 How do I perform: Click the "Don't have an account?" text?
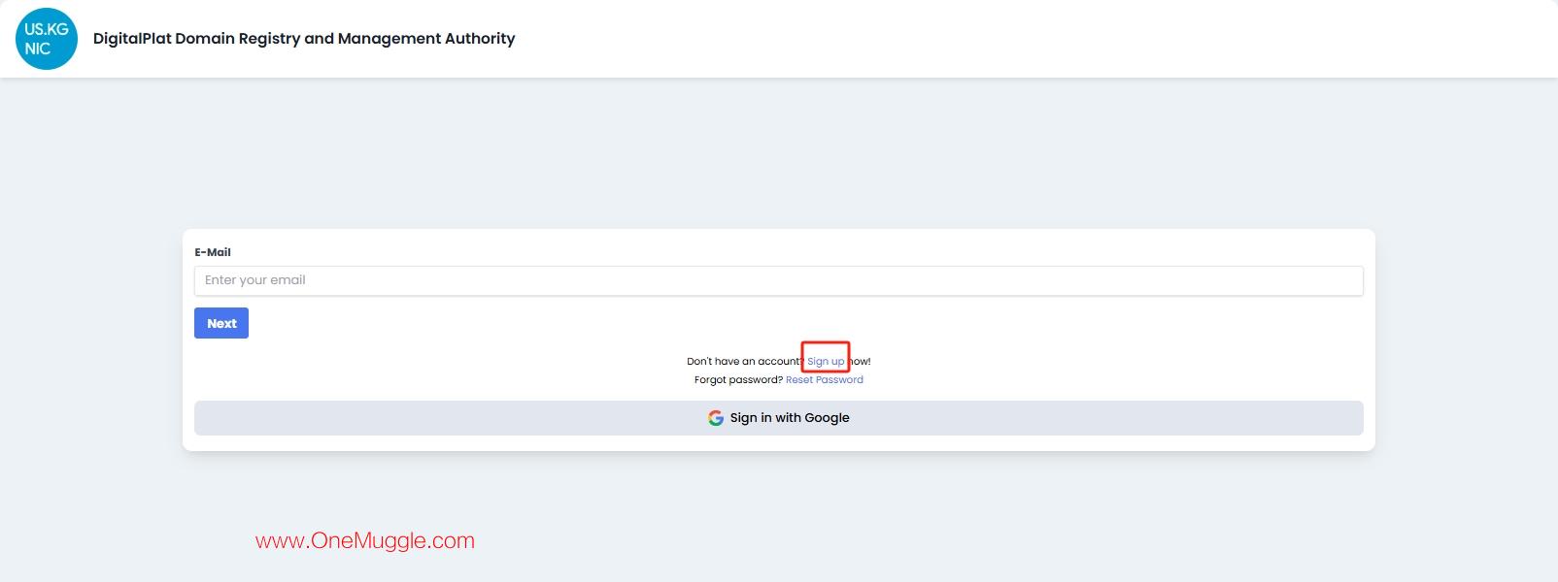point(745,361)
